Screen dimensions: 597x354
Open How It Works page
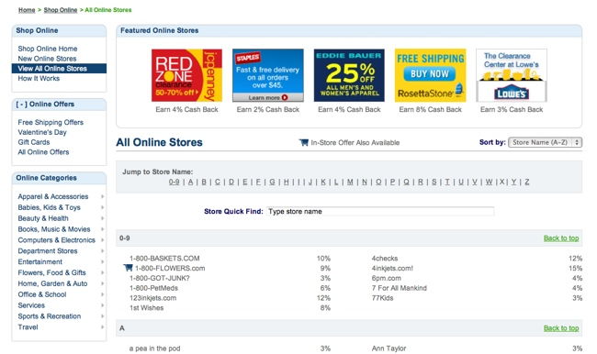coord(39,78)
